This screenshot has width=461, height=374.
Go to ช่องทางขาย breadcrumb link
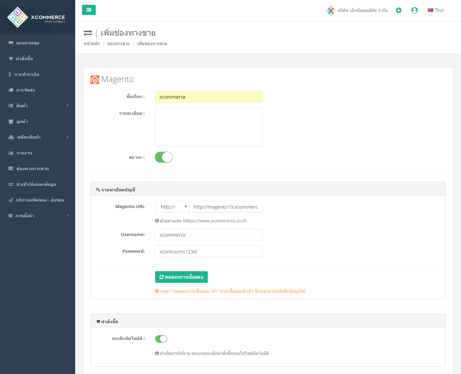pyautogui.click(x=119, y=43)
